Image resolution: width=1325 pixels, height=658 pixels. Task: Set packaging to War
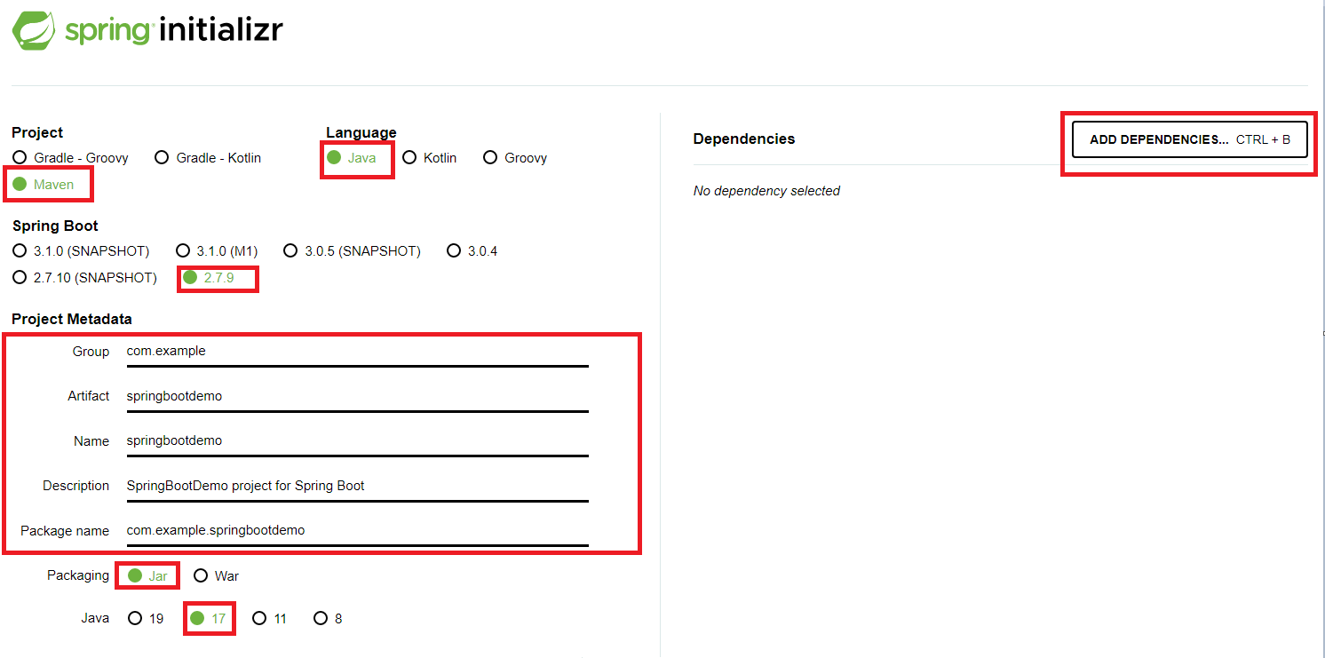[x=216, y=576]
